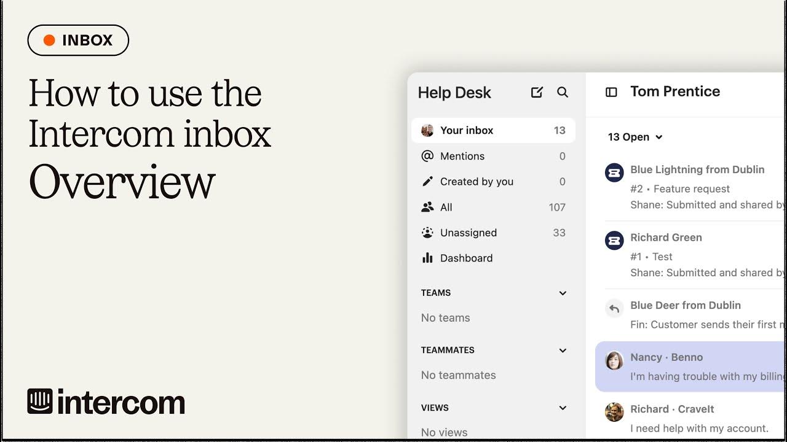
Task: Open Blue Lightning from Dublin conversation
Action: [x=691, y=187]
